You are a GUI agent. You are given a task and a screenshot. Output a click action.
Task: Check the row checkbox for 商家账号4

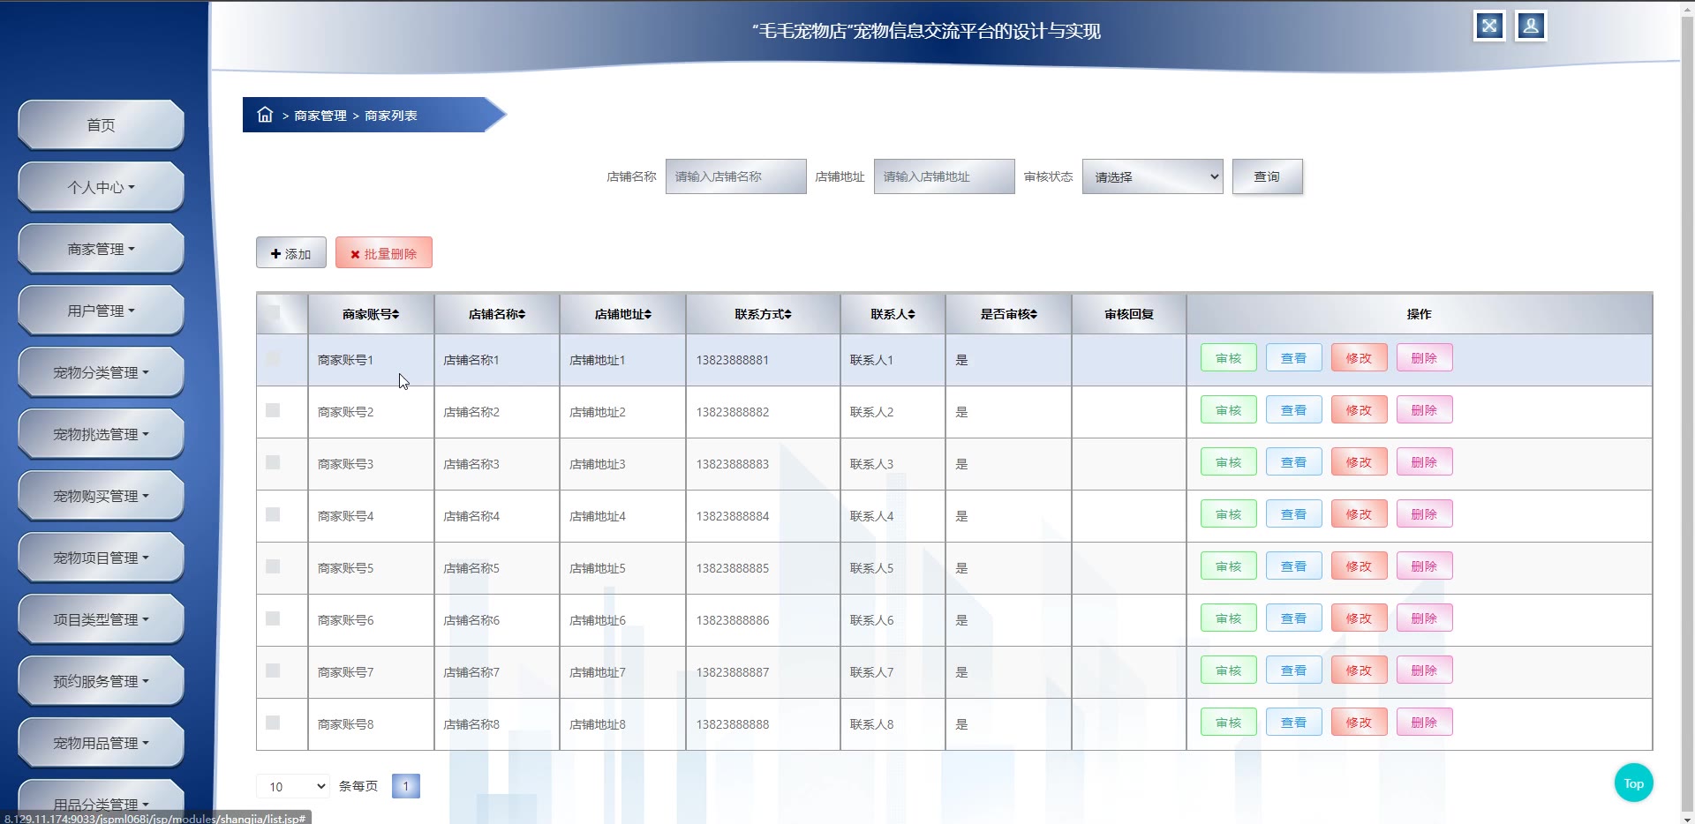[273, 514]
